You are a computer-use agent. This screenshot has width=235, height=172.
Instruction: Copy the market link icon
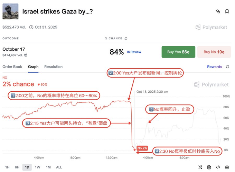click(x=218, y=11)
